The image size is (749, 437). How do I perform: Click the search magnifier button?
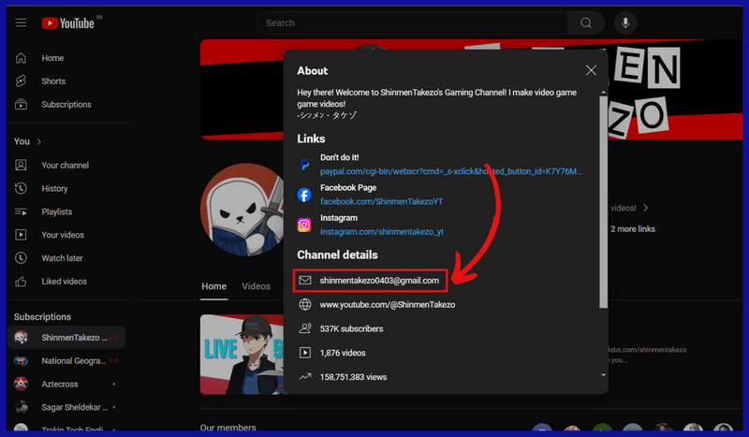coord(586,23)
